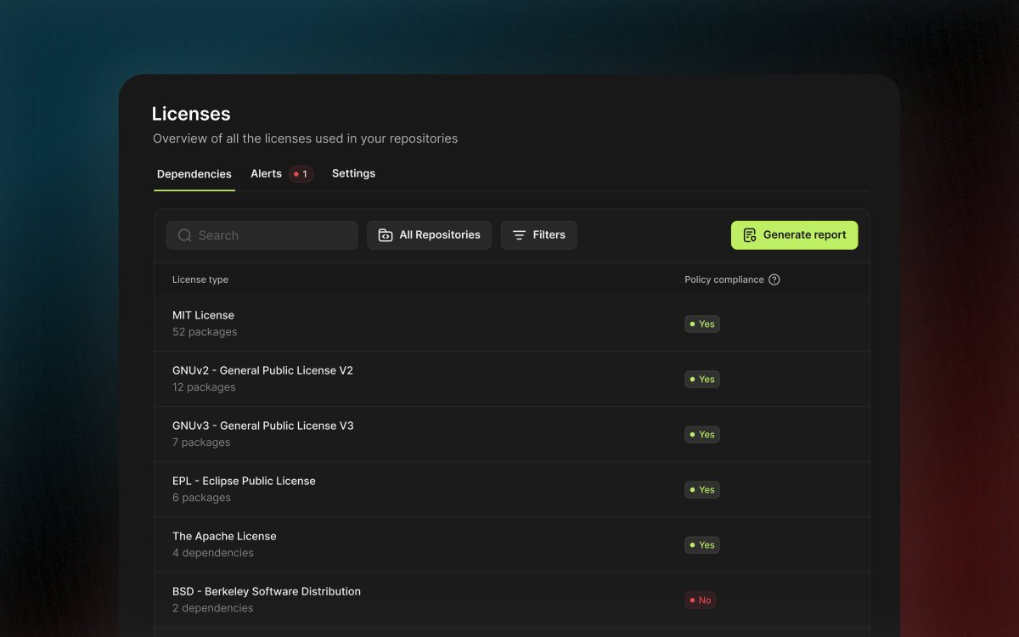Open the Settings tab
1019x637 pixels.
point(353,173)
